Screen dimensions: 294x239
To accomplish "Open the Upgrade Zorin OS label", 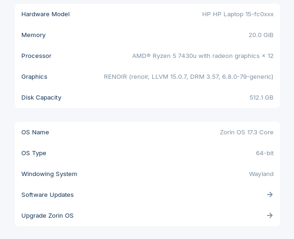I will [47, 215].
